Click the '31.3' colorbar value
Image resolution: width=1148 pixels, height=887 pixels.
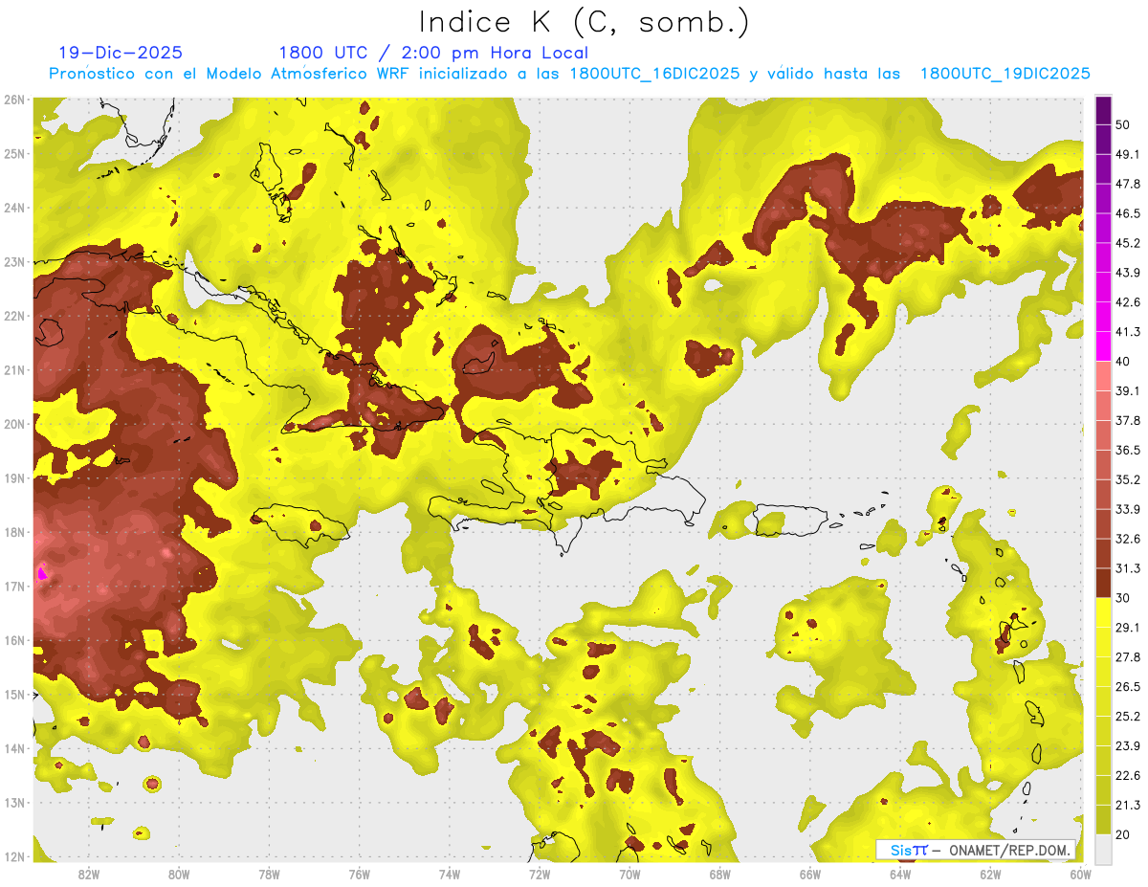[1128, 568]
